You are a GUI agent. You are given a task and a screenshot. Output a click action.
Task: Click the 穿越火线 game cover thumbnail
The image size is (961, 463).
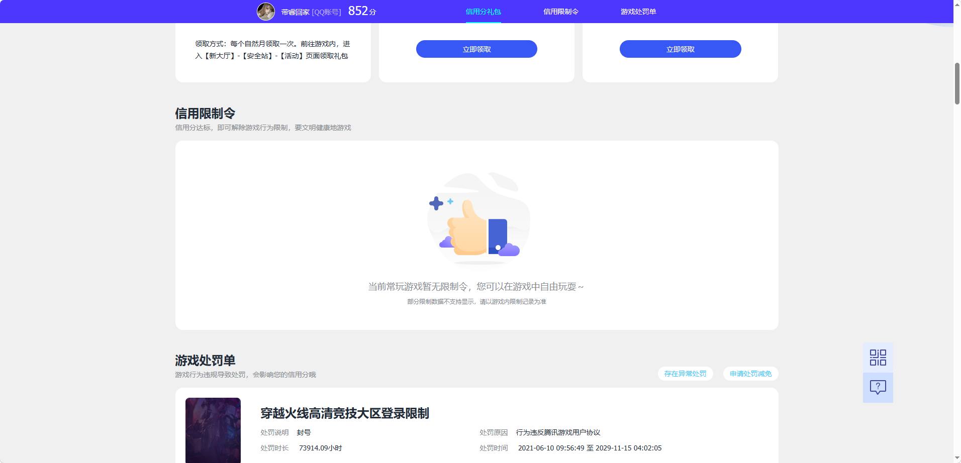pyautogui.click(x=213, y=430)
